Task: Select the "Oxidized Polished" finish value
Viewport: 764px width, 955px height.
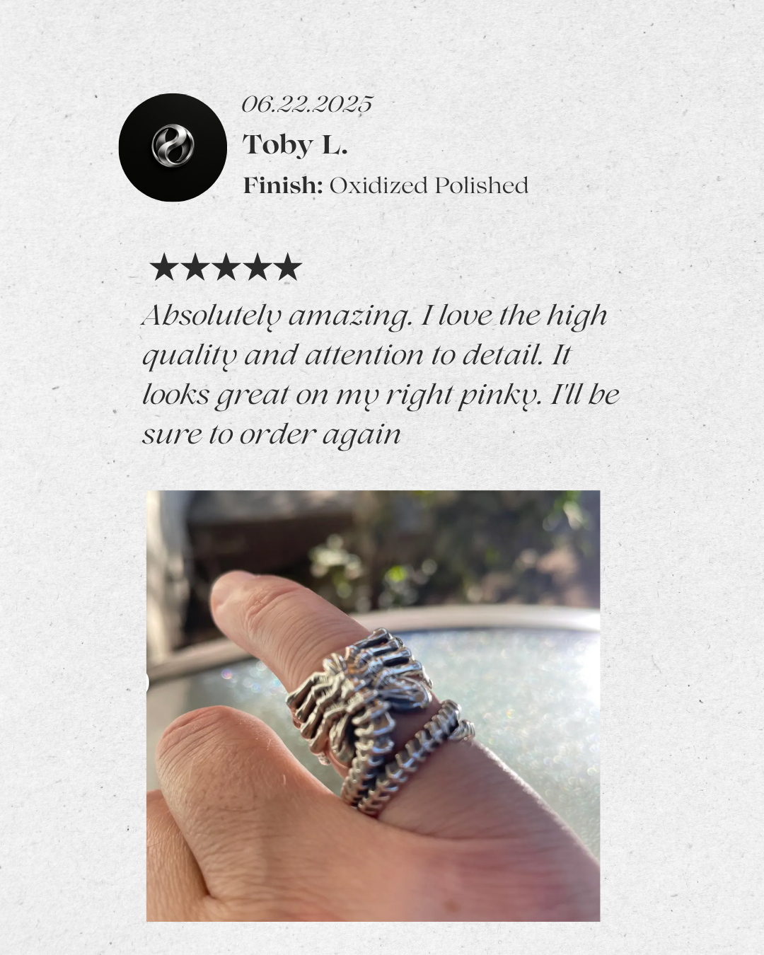Action: point(429,185)
